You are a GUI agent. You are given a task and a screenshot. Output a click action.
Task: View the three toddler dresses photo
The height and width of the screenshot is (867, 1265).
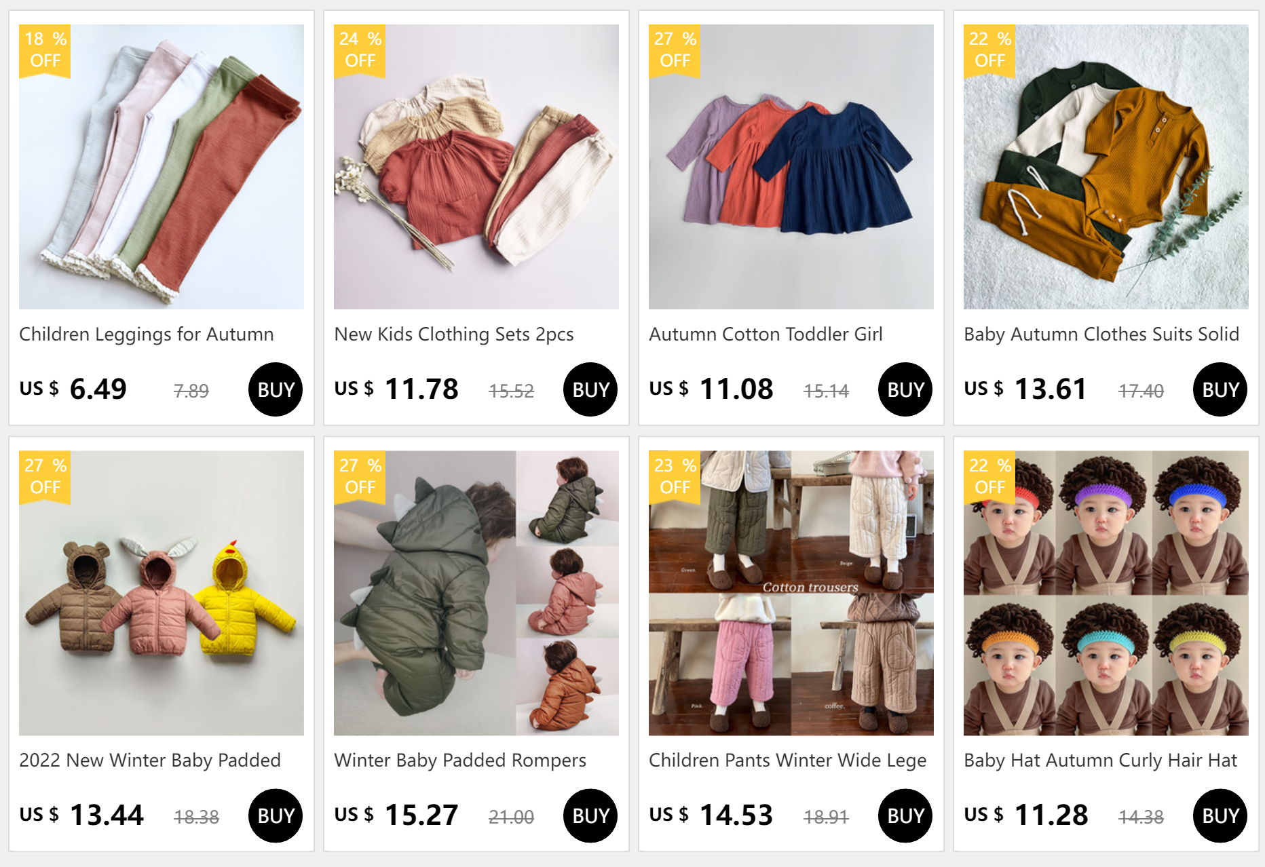791,167
